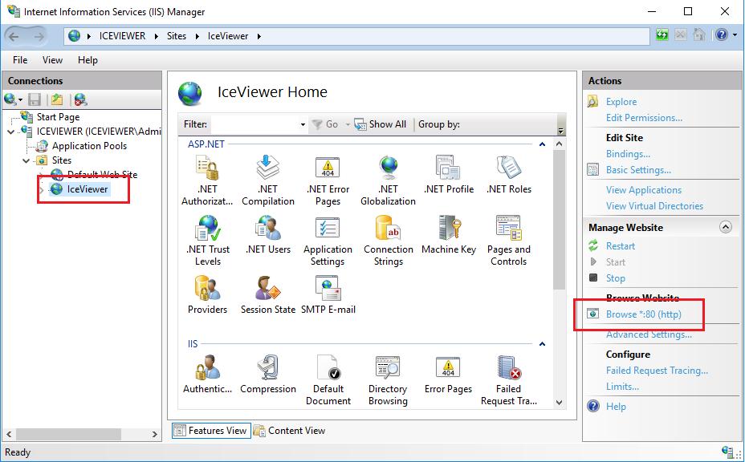Open the Go button dropdown arrow
The height and width of the screenshot is (462, 745).
coord(348,124)
